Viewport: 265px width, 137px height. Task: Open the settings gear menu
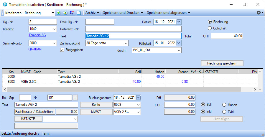(x=259, y=13)
